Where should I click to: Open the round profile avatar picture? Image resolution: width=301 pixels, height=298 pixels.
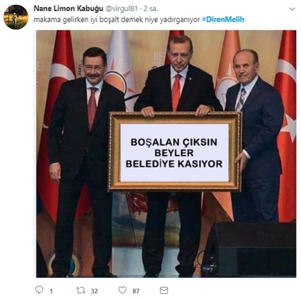coord(16,17)
